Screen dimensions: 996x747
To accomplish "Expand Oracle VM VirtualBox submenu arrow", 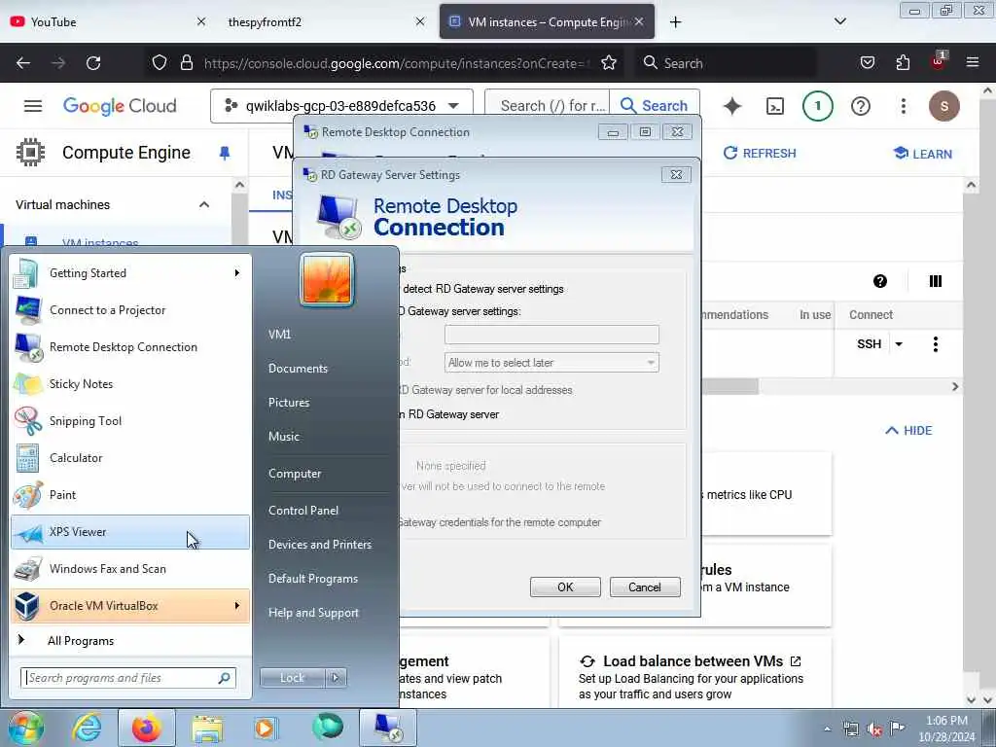I will coord(237,606).
